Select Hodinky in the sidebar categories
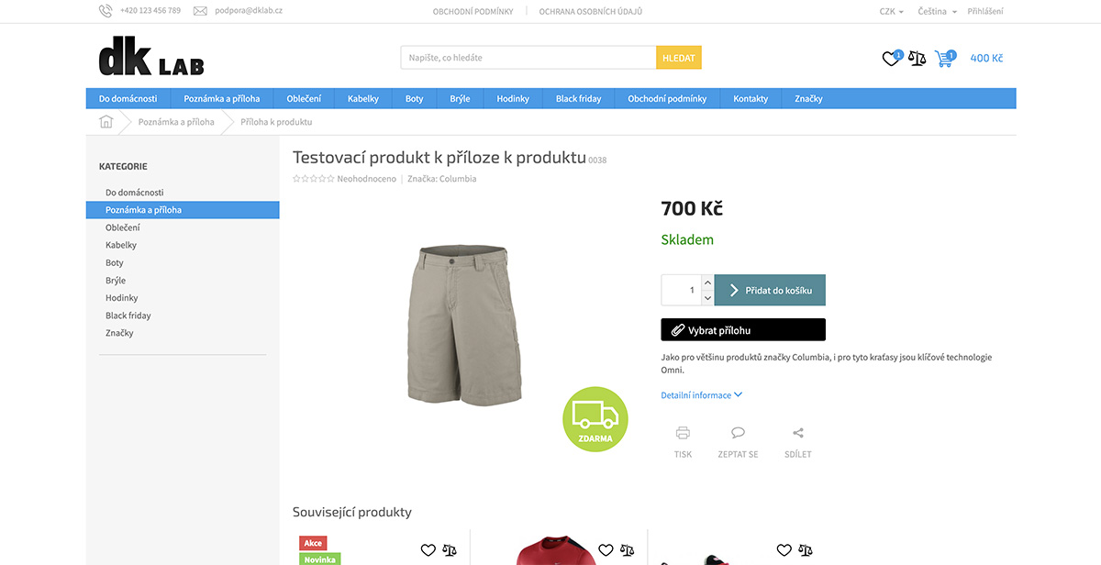1101x565 pixels. [x=122, y=298]
